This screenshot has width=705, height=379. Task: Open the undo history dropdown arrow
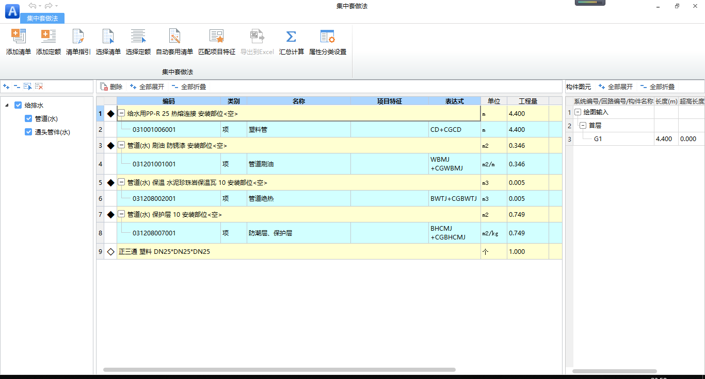pos(40,6)
